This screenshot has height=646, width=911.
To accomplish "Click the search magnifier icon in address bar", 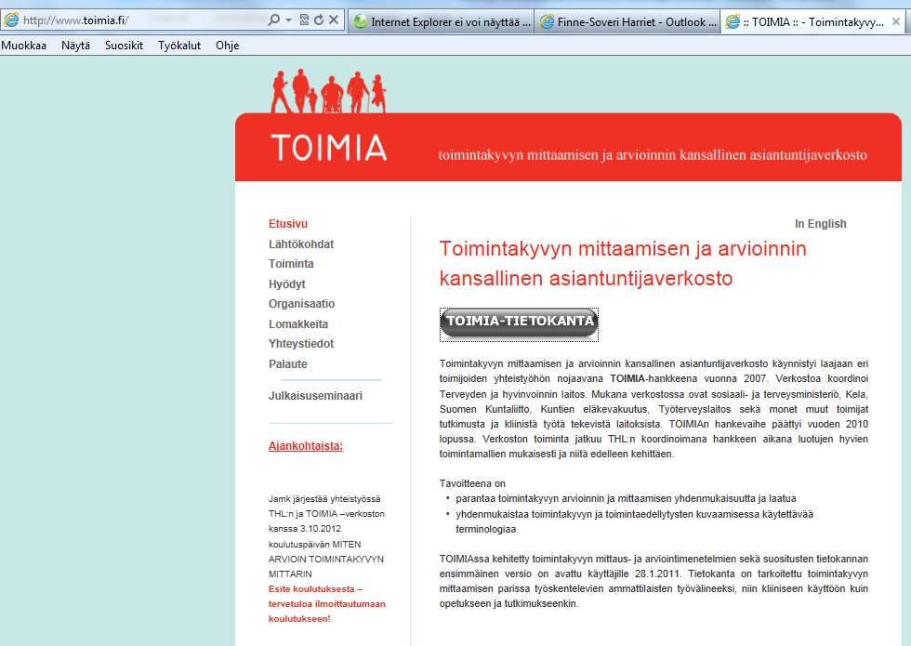I will (x=273, y=20).
